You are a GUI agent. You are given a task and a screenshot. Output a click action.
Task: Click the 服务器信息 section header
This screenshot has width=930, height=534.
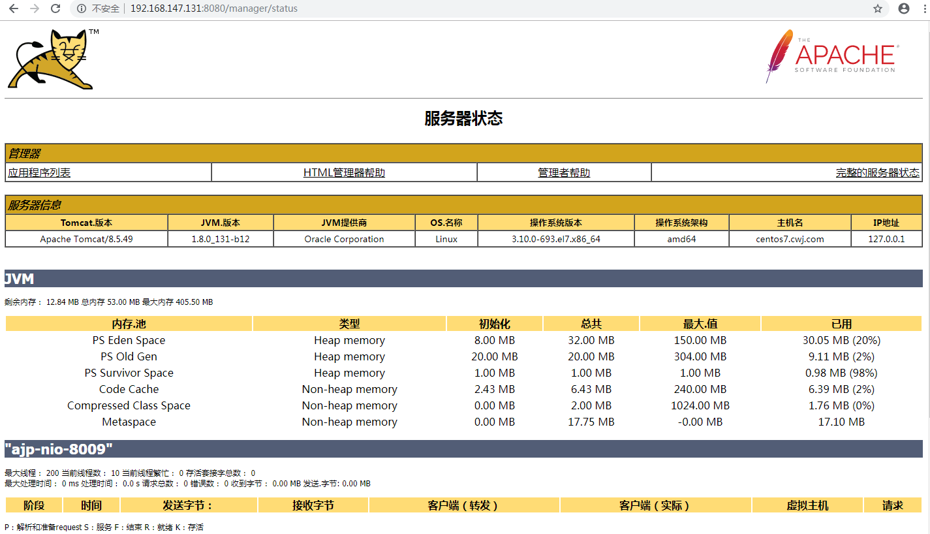tap(463, 205)
